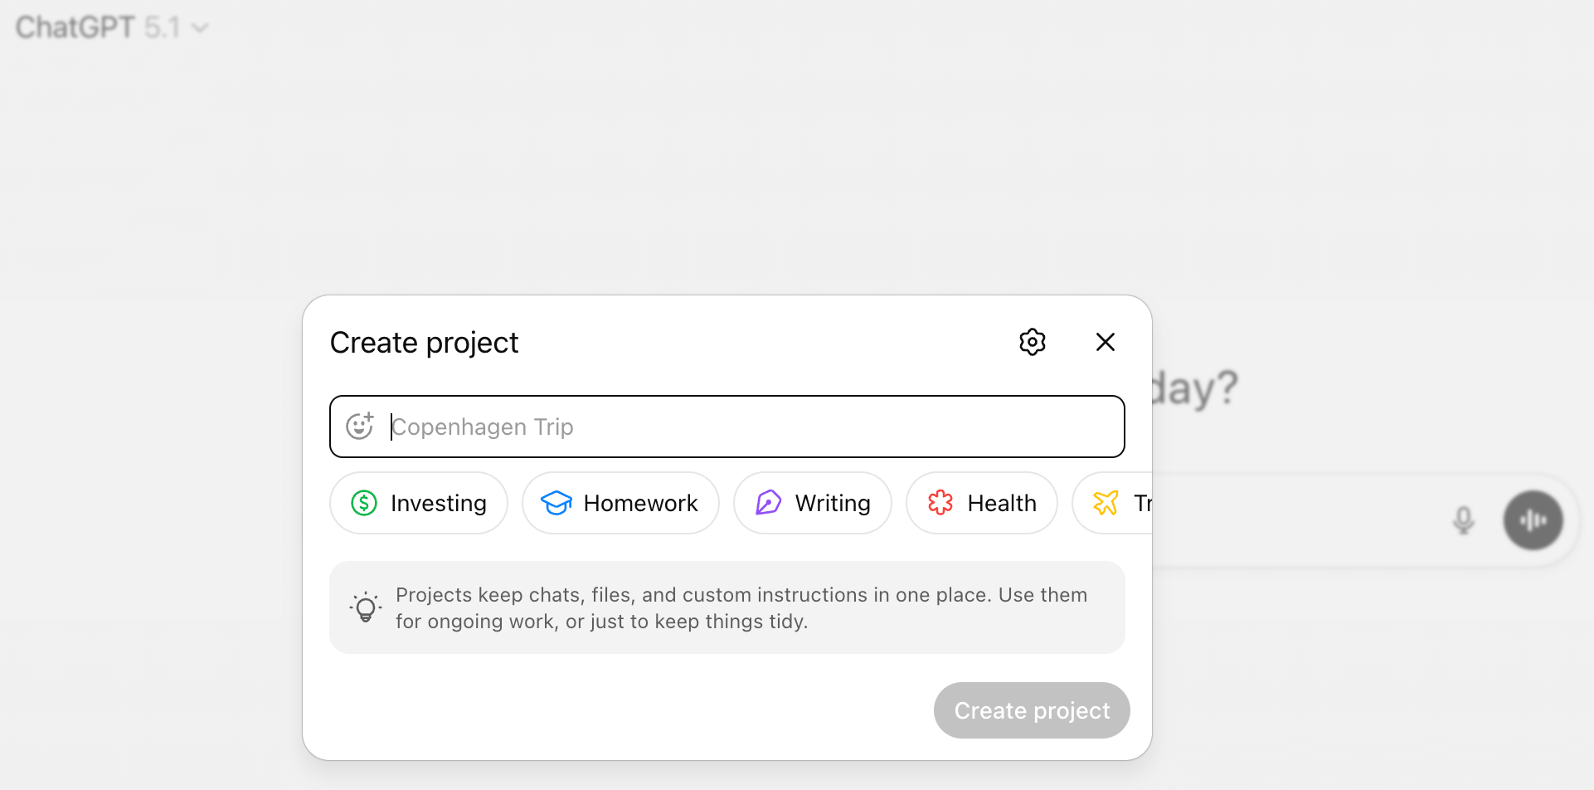Click the Copenhagen Trip name input field
Viewport: 1594px width, 790px height.
click(x=727, y=426)
